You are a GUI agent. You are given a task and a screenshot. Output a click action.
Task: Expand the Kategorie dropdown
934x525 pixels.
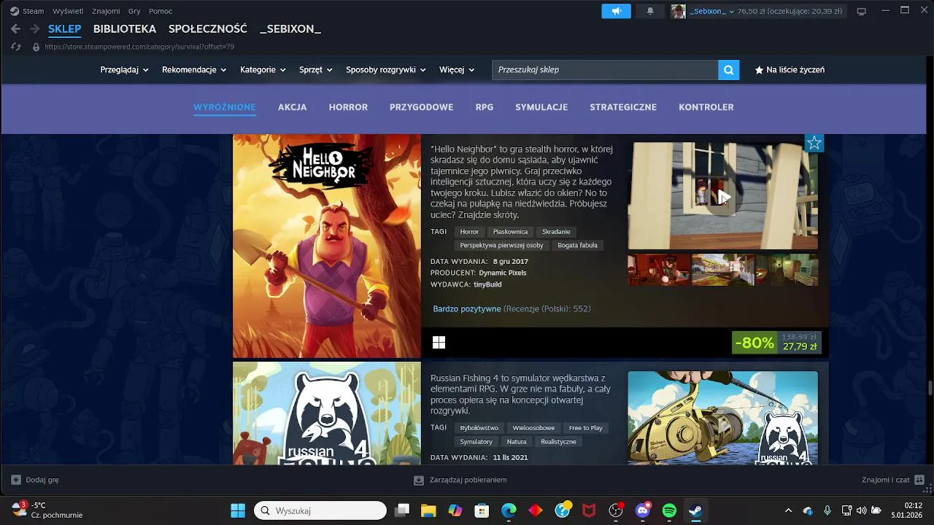[263, 70]
